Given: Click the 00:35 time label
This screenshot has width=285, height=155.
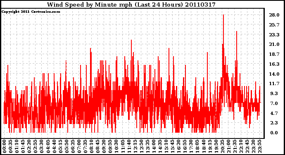Looking at the screenshot, I should (11, 146).
